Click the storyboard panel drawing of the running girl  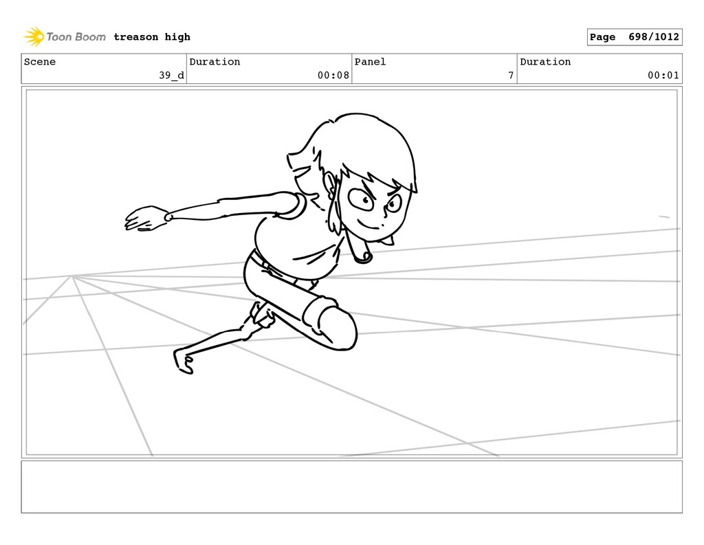(351, 272)
